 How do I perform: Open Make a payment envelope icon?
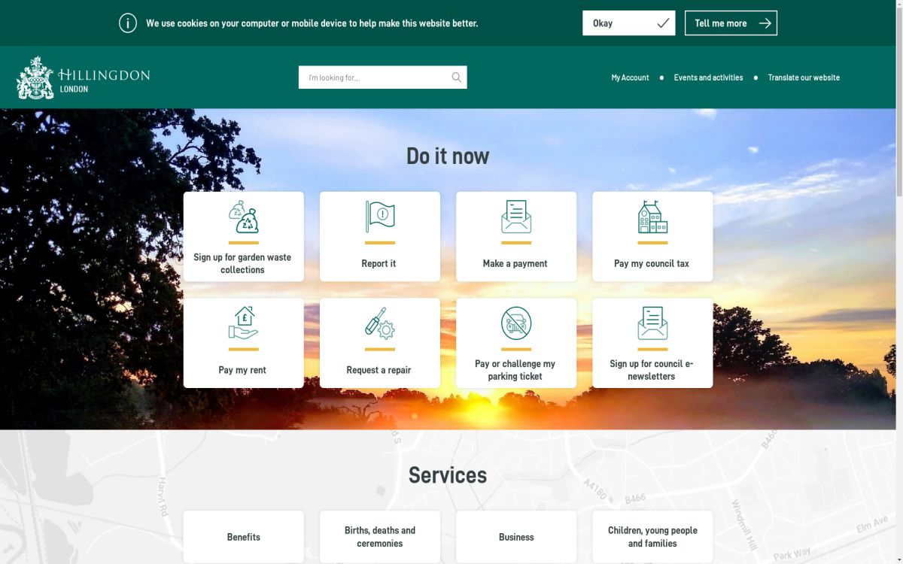click(x=516, y=218)
